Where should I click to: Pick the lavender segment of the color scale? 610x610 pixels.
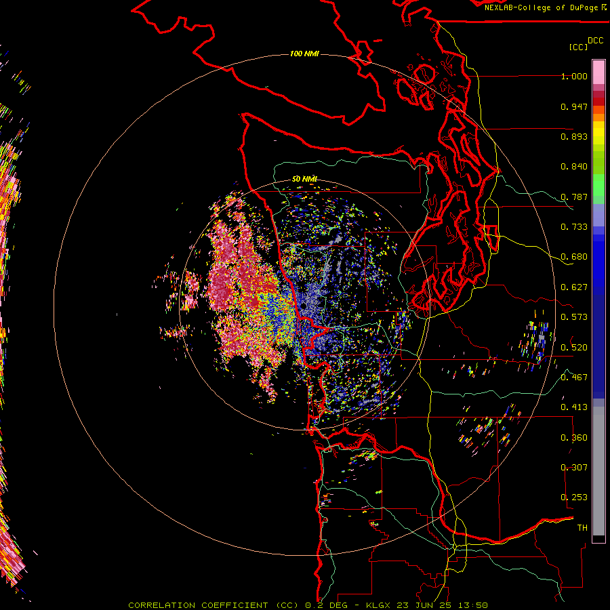[x=598, y=215]
